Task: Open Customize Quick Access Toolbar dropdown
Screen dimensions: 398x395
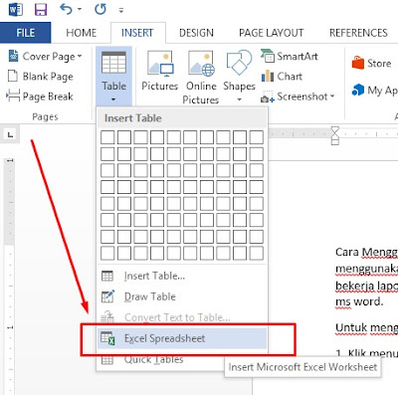Action: [x=121, y=10]
